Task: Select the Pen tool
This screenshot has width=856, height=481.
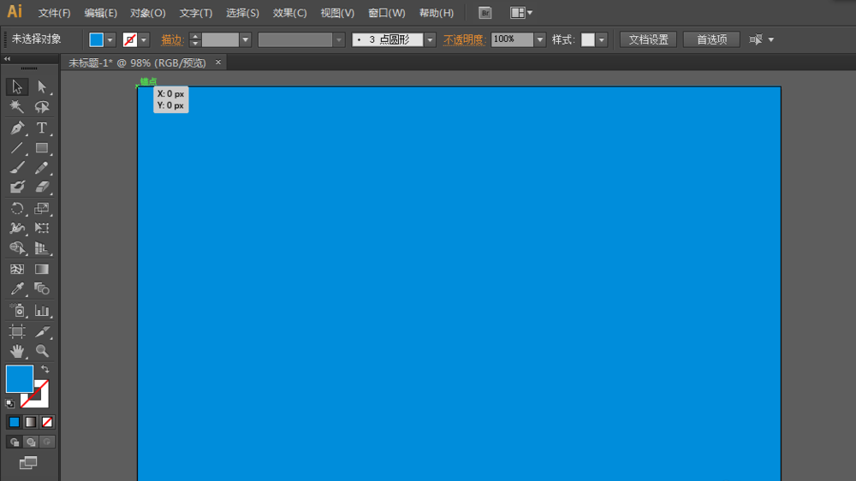Action: pos(17,128)
